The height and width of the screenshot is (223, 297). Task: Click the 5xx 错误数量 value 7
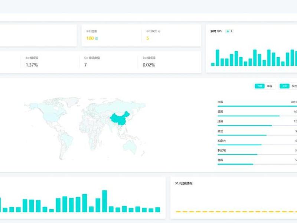coord(85,65)
